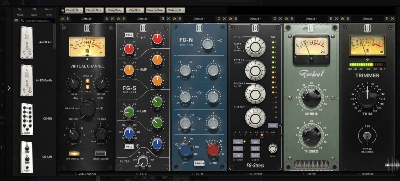Screen dimensions: 400x181
Task: Open the module list hamburger menu
Action: pyautogui.click(x=16, y=21)
